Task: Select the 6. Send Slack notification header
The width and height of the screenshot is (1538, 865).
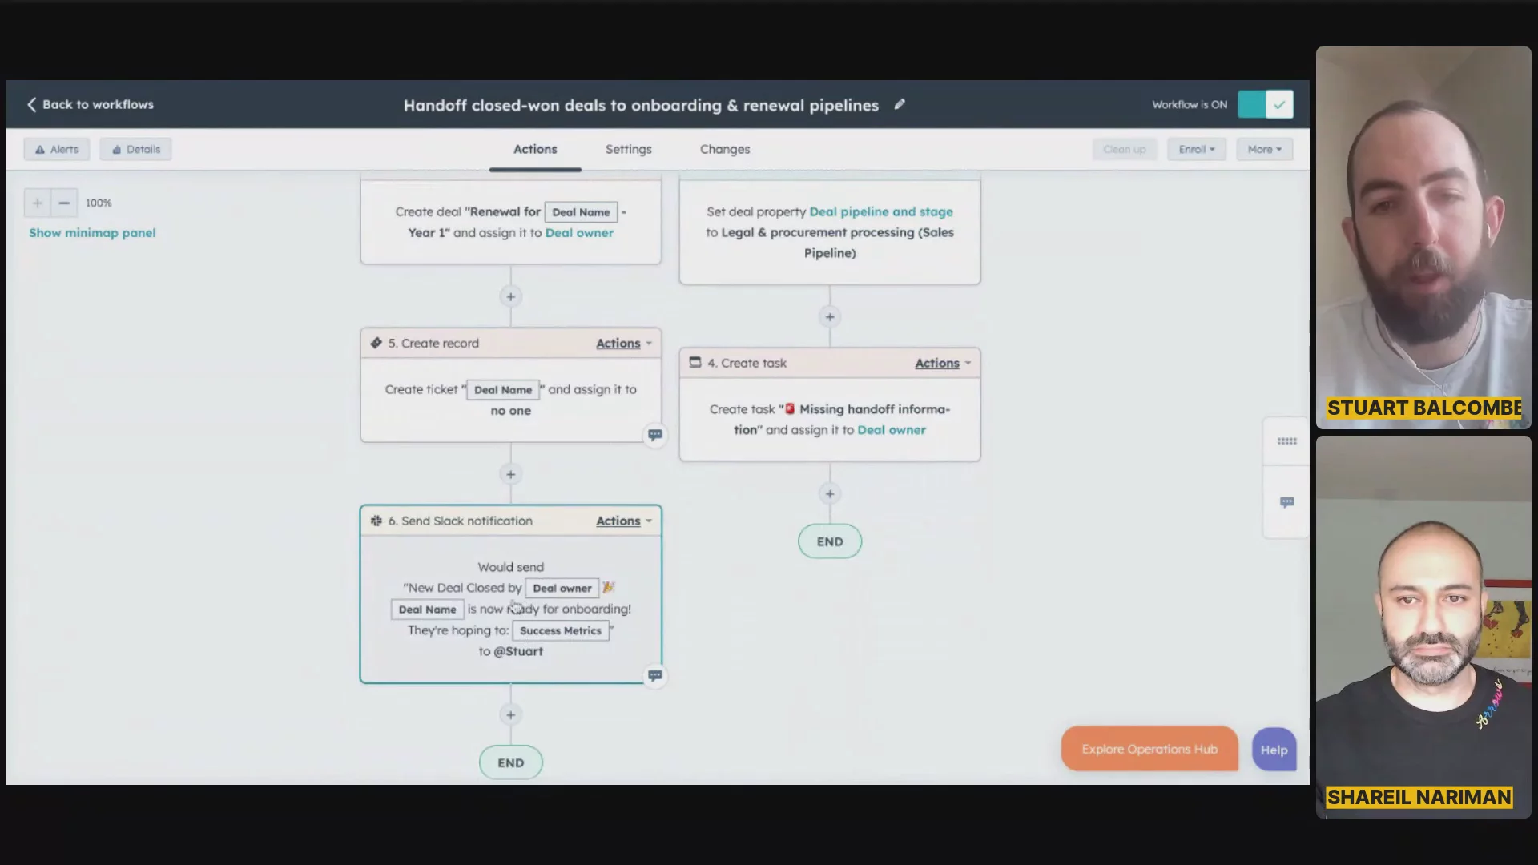Action: point(511,521)
